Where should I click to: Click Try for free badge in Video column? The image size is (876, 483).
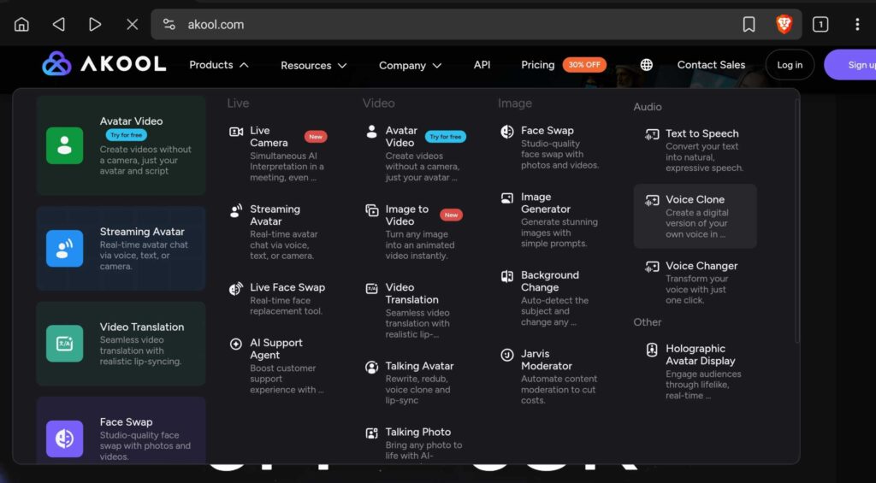445,137
